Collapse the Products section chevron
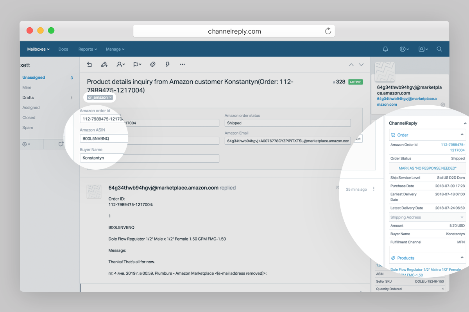Image resolution: width=469 pixels, height=312 pixels. (462, 258)
